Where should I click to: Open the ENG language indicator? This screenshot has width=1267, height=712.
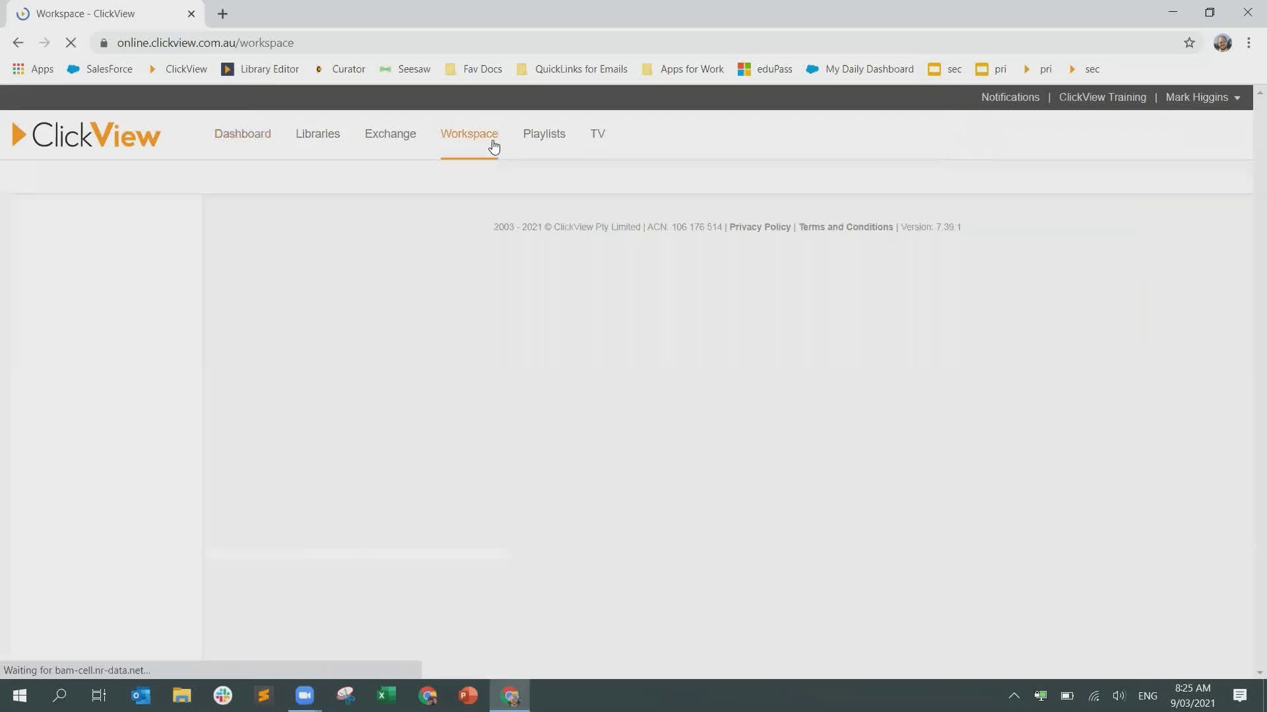coord(1148,696)
